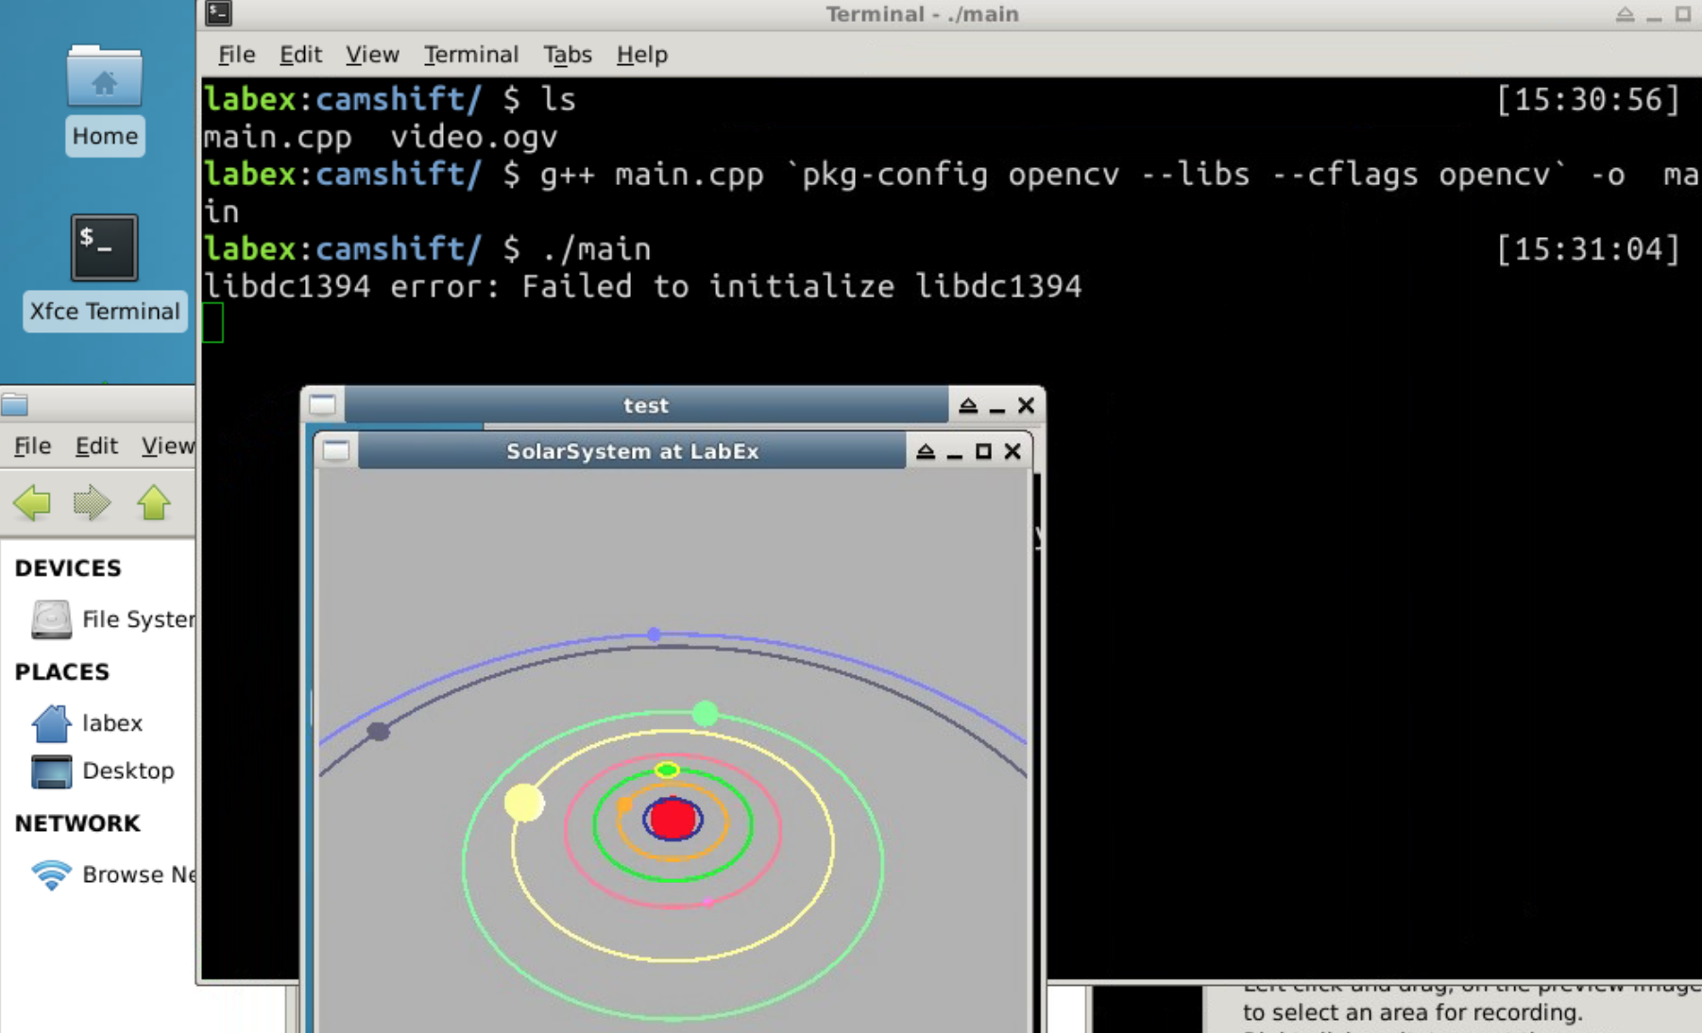1702x1033 pixels.
Task: Open the terminal's File menu
Action: click(236, 55)
